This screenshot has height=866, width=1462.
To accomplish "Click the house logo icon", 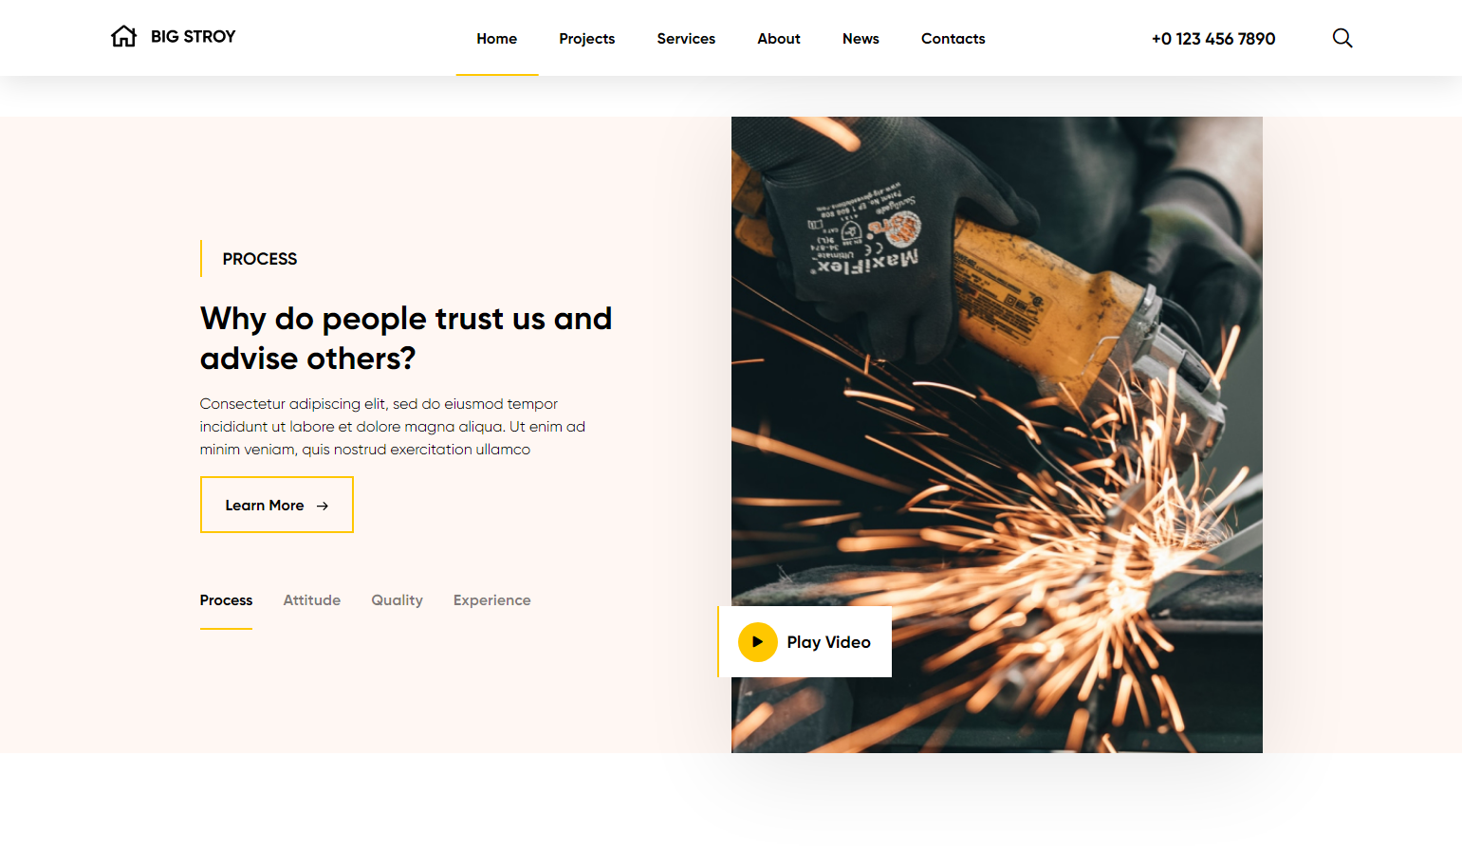I will click(x=123, y=36).
